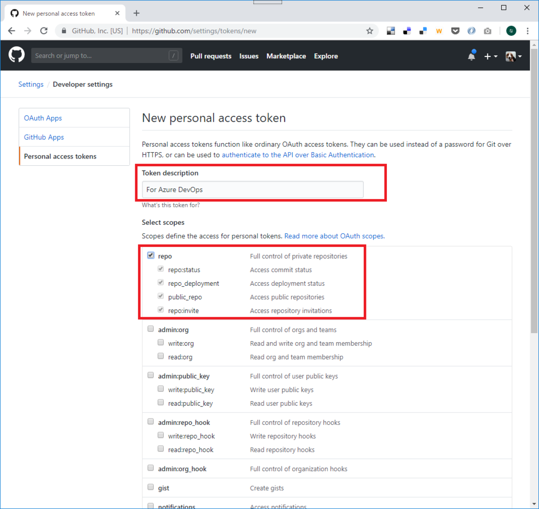Click the GitHub search box
The height and width of the screenshot is (509, 539).
tap(106, 55)
